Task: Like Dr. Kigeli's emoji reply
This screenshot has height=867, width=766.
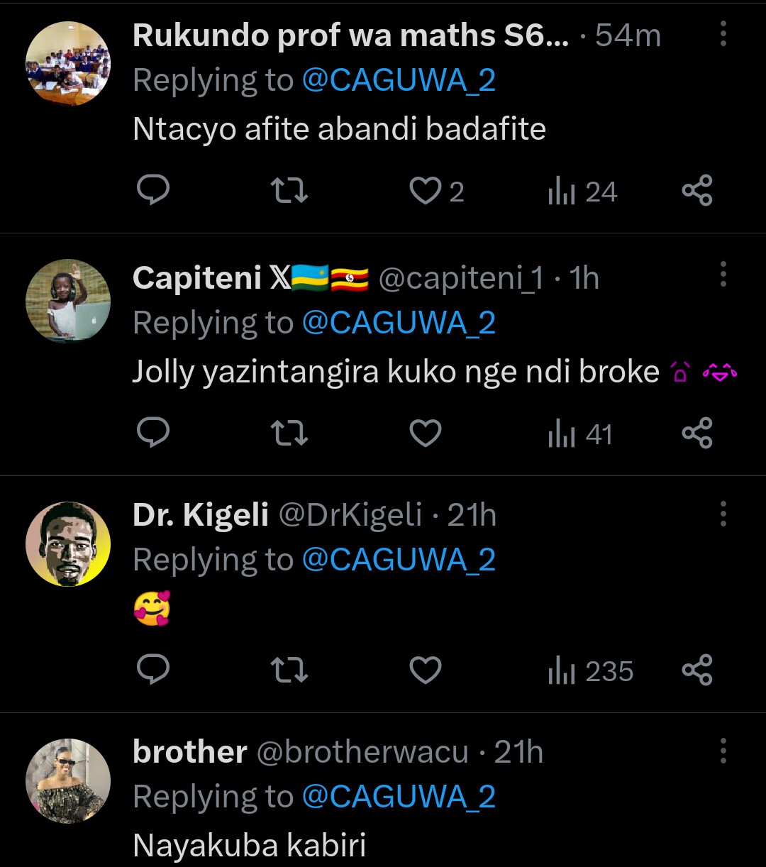Action: pos(426,670)
